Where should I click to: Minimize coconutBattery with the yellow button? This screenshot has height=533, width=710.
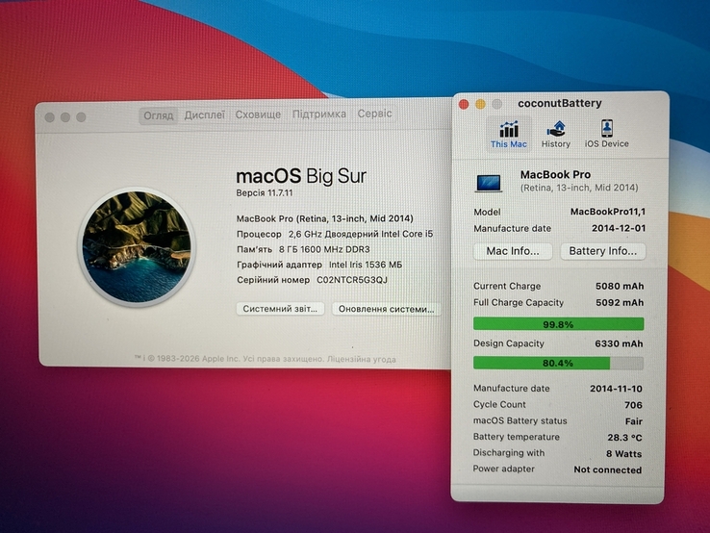480,105
